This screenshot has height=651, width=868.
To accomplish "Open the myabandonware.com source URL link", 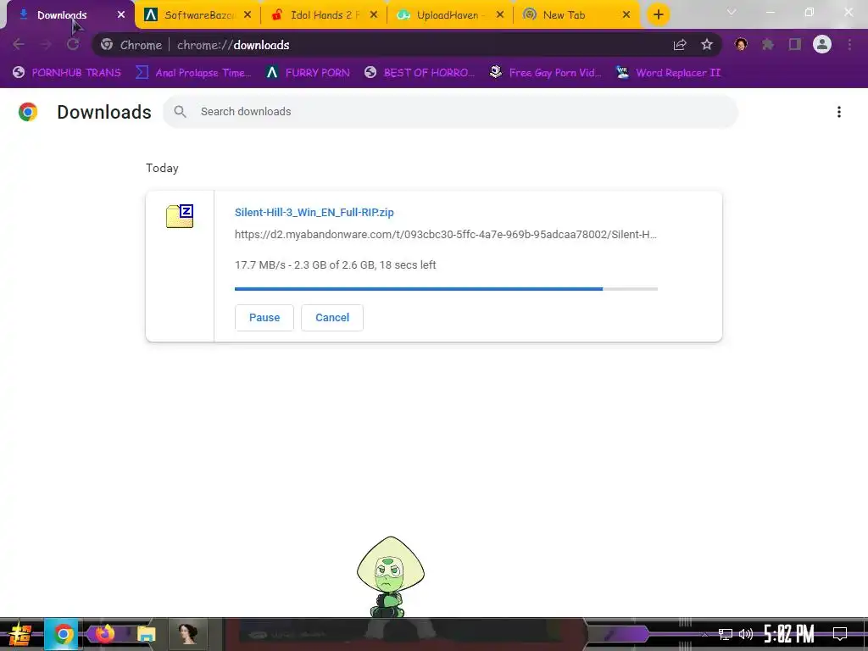I will coord(446,235).
